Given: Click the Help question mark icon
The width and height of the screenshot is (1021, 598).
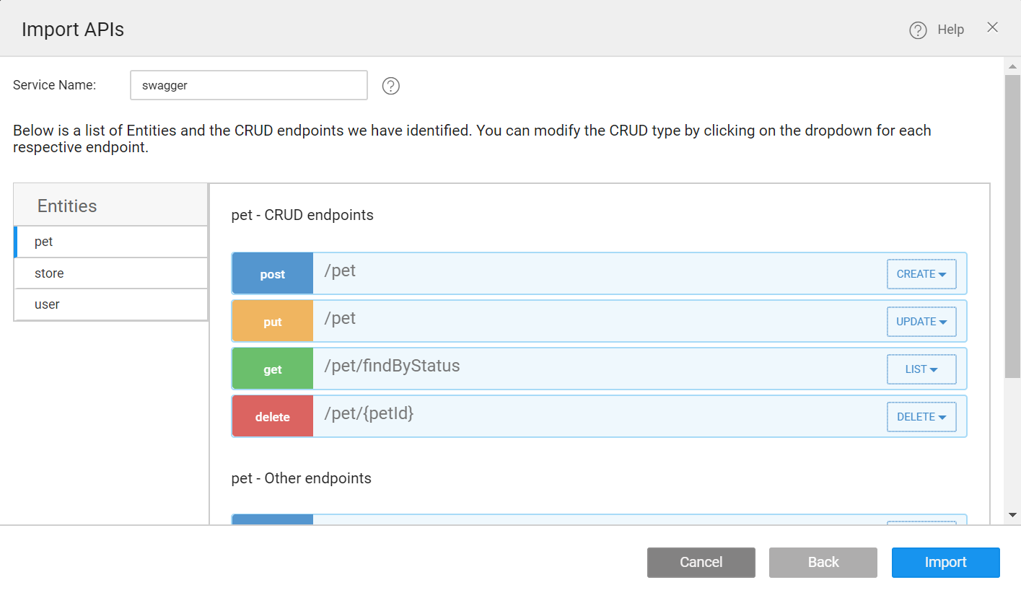Looking at the screenshot, I should [x=918, y=30].
